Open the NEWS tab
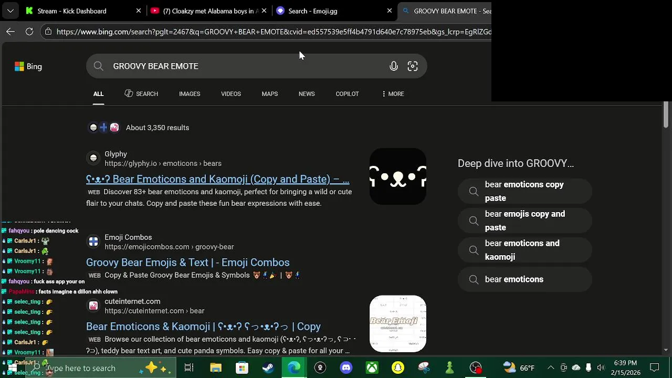 click(307, 94)
